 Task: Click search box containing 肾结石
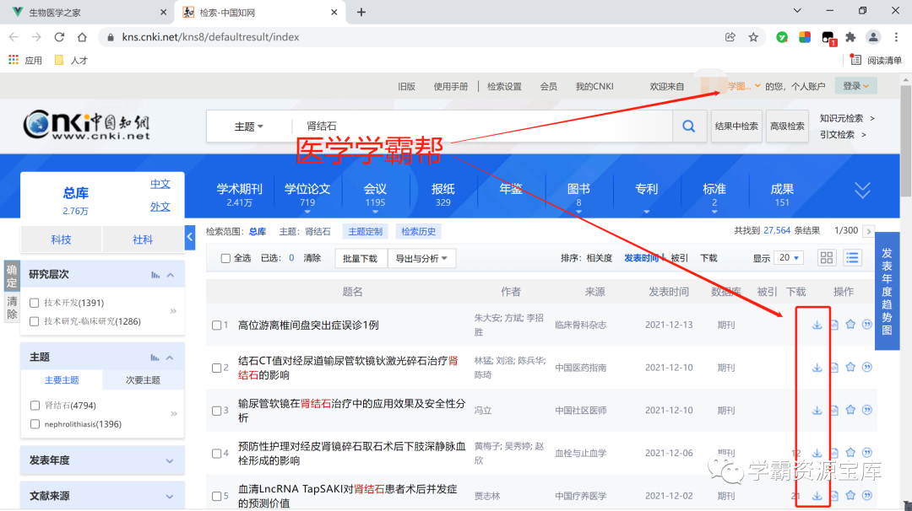click(x=481, y=126)
